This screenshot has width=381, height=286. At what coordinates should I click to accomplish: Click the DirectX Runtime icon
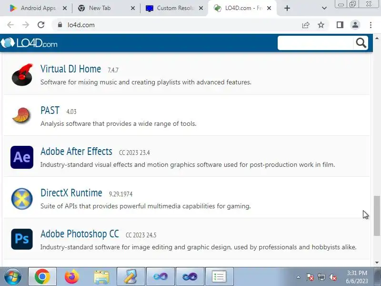[x=22, y=198]
